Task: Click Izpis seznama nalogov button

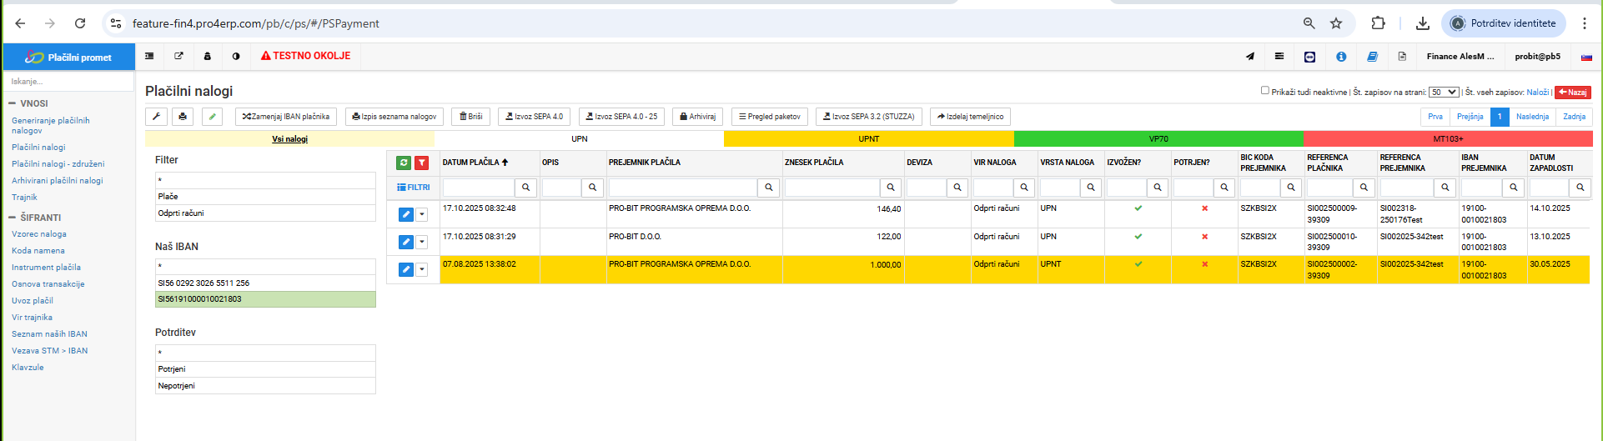Action: [x=394, y=117]
